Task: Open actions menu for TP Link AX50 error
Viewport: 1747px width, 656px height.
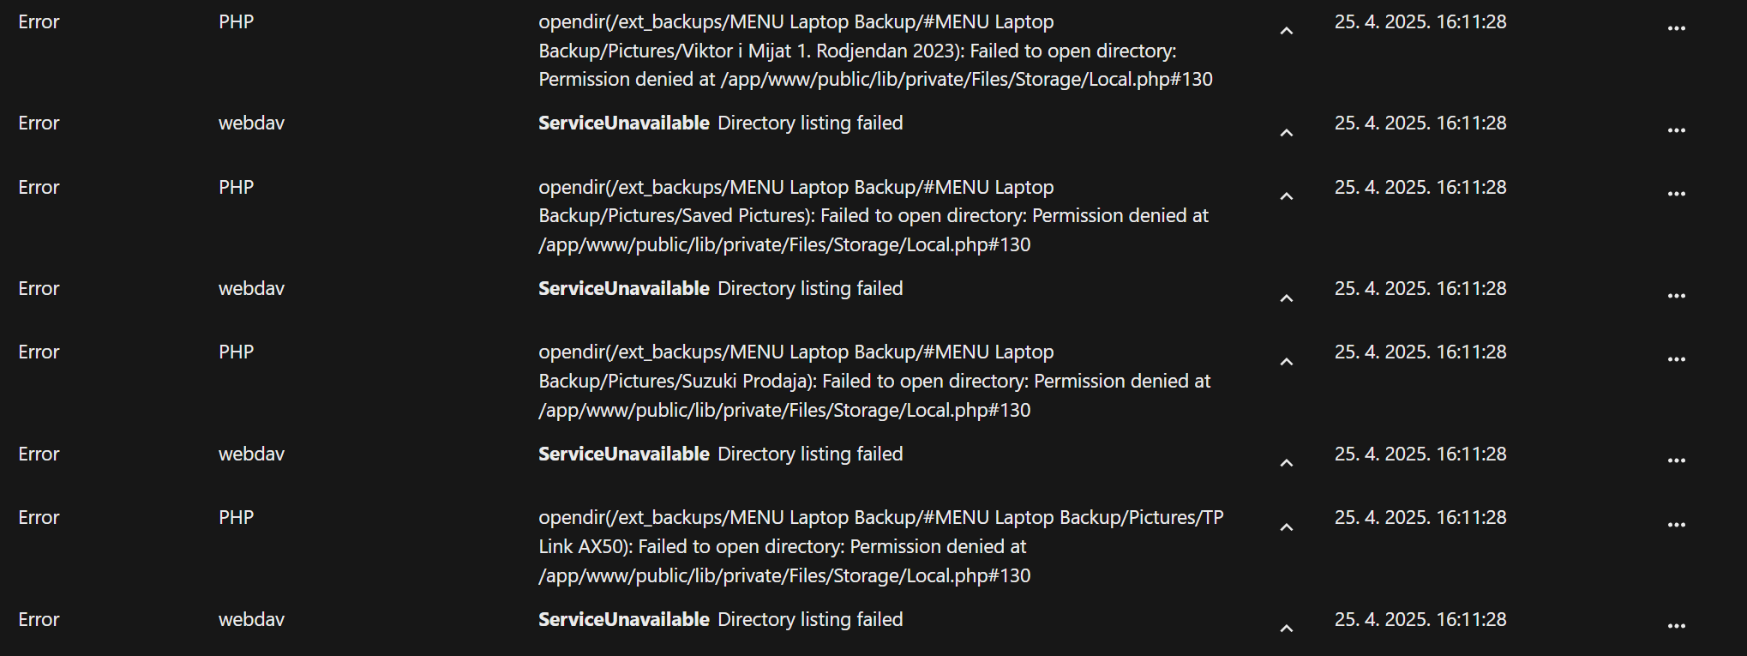Action: (1676, 525)
